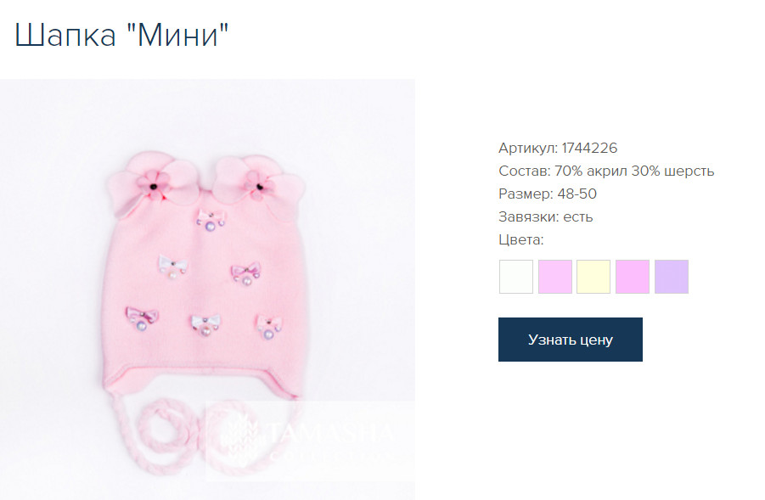This screenshot has height=500, width=765.
Task: Click the left flower ear on hat
Action: coord(155,183)
